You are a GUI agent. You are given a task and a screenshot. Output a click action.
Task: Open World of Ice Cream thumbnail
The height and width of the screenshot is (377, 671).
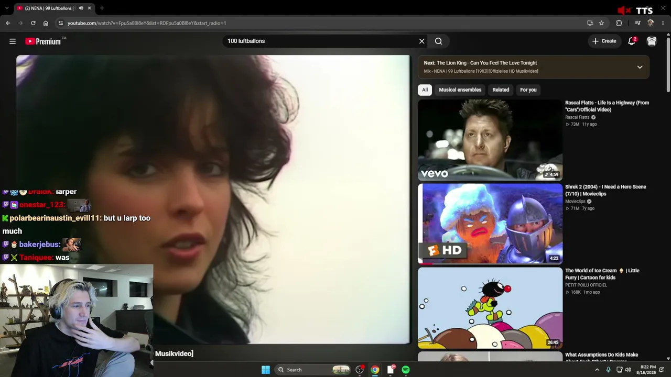tap(490, 308)
